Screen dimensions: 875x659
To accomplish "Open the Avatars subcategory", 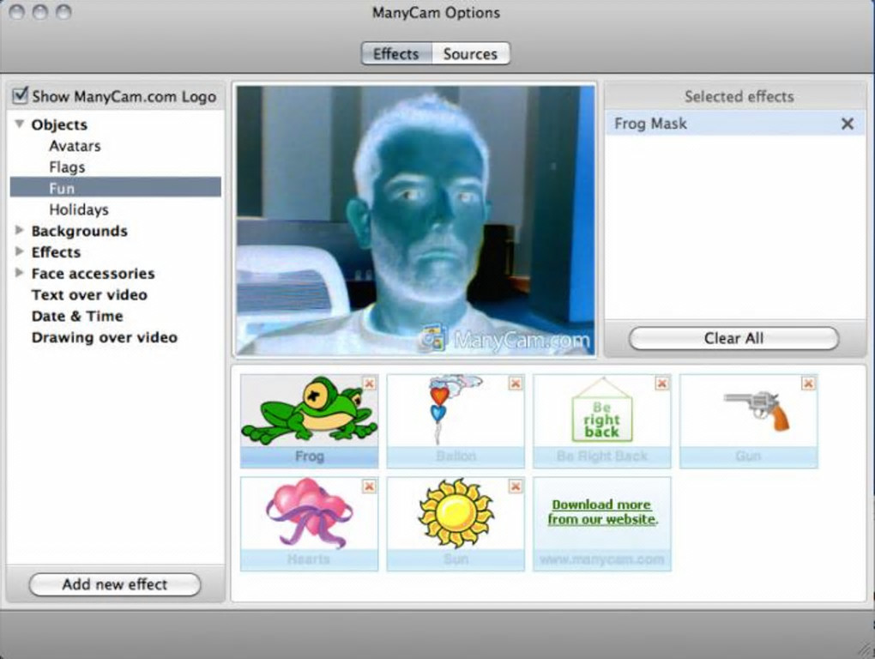I will coord(75,146).
